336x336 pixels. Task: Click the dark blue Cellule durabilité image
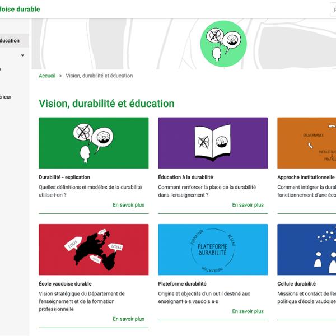(x=306, y=249)
